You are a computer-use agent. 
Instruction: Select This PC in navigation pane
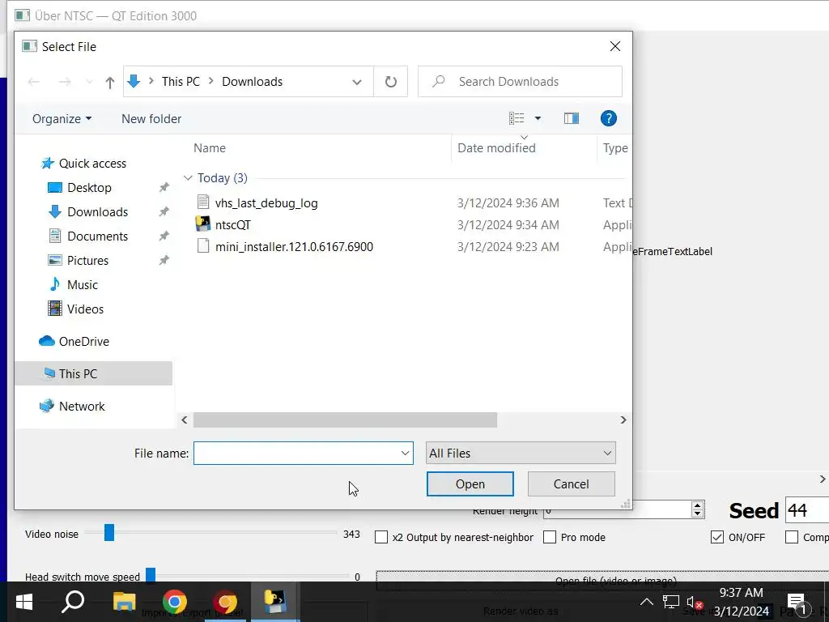(x=93, y=374)
